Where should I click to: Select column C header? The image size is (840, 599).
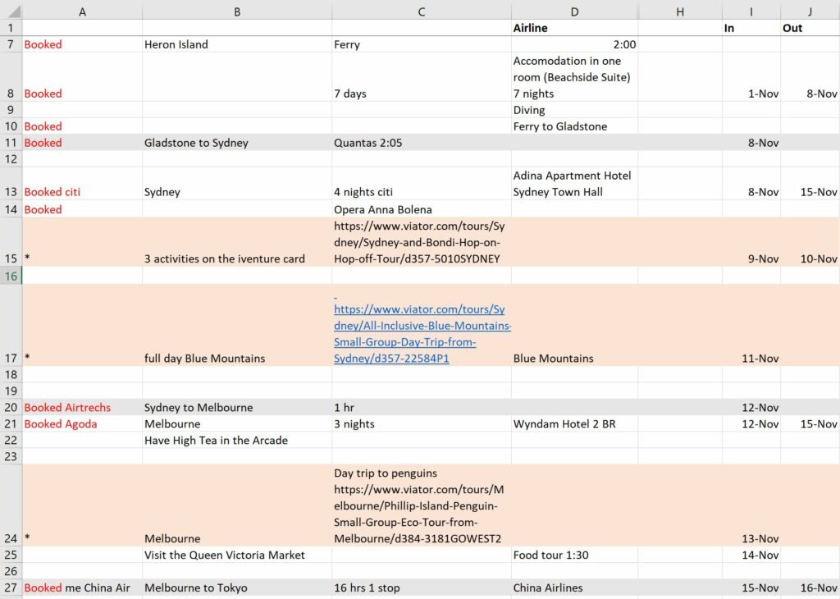(421, 11)
